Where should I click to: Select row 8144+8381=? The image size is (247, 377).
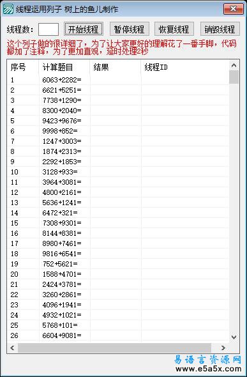pos(118,233)
